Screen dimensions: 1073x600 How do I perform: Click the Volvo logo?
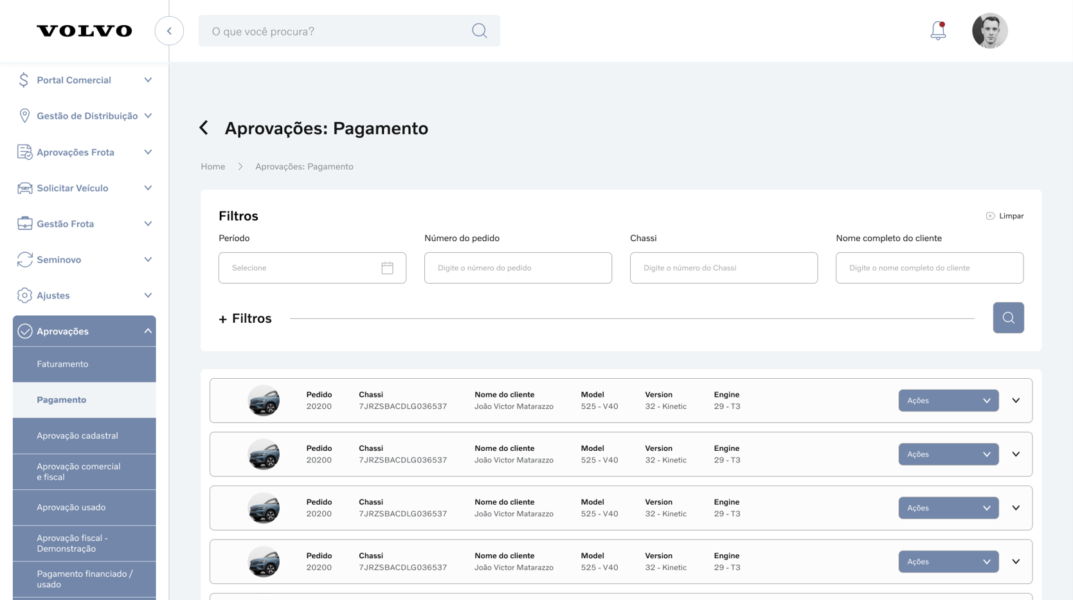[x=84, y=31]
